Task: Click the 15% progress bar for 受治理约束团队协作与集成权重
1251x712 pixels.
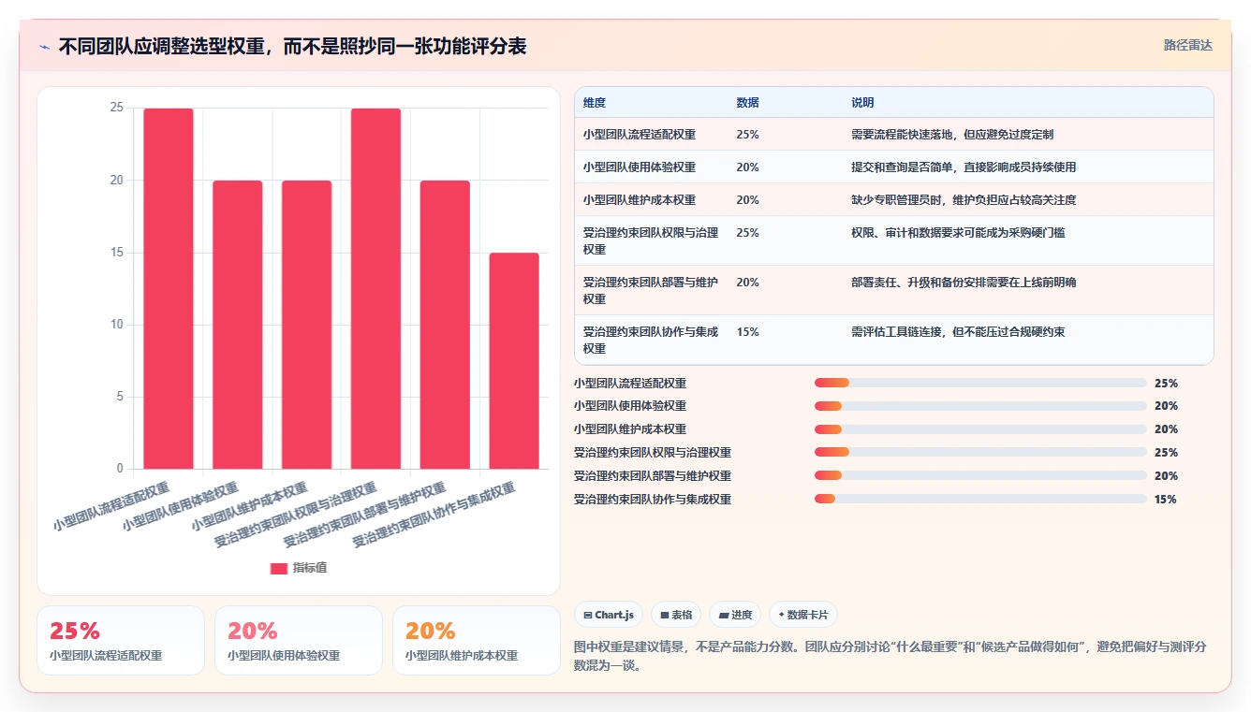Action: pyautogui.click(x=980, y=500)
